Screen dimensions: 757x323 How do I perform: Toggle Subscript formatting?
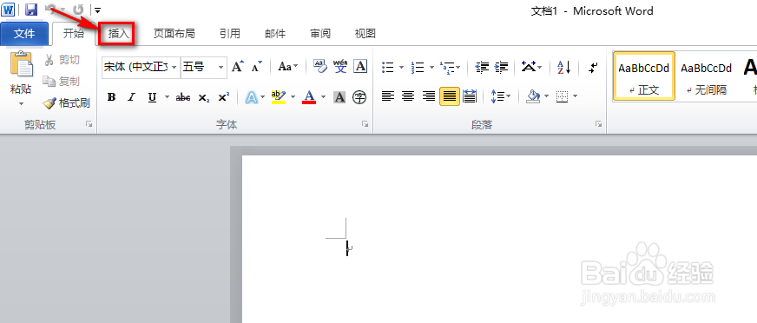coord(204,97)
